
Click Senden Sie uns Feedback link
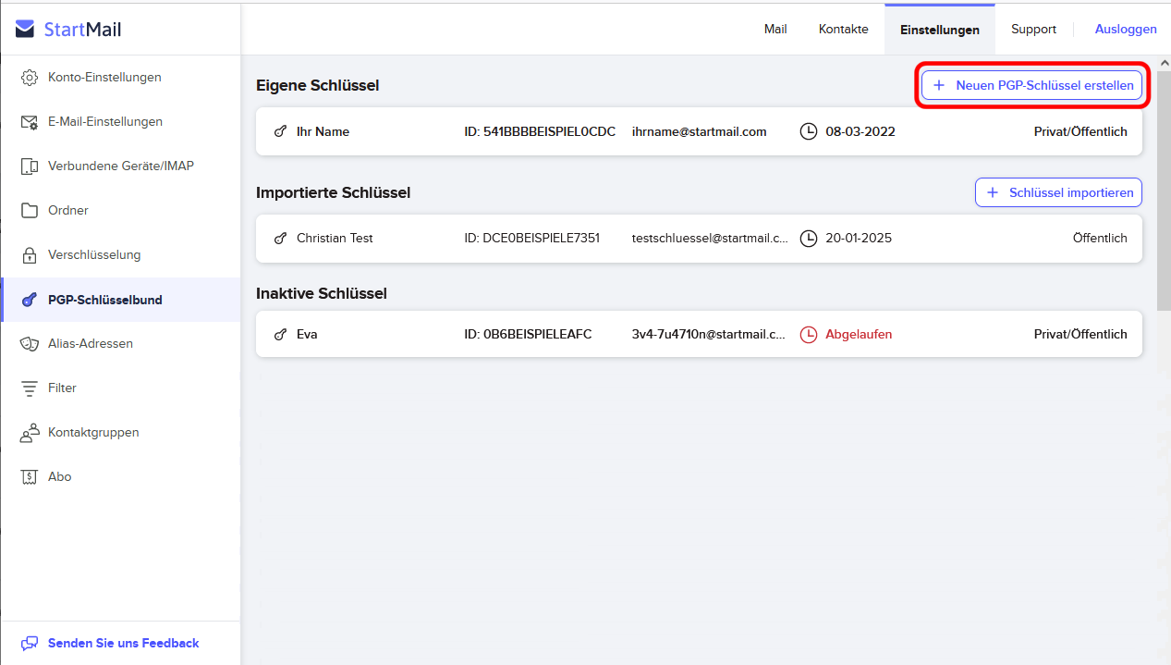124,644
